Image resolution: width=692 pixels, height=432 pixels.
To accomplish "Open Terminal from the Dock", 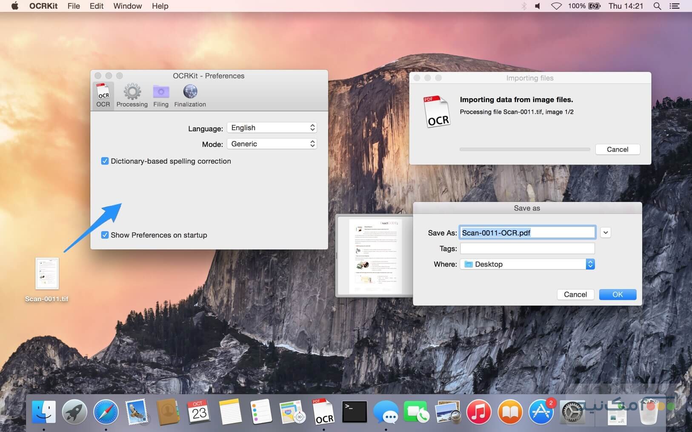I will pos(355,412).
